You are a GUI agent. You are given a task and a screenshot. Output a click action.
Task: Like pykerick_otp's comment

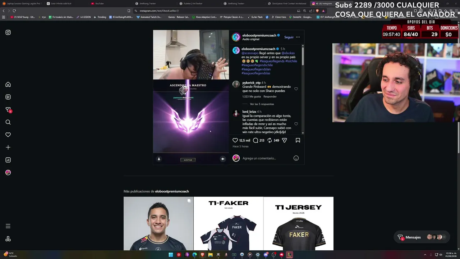(x=296, y=89)
